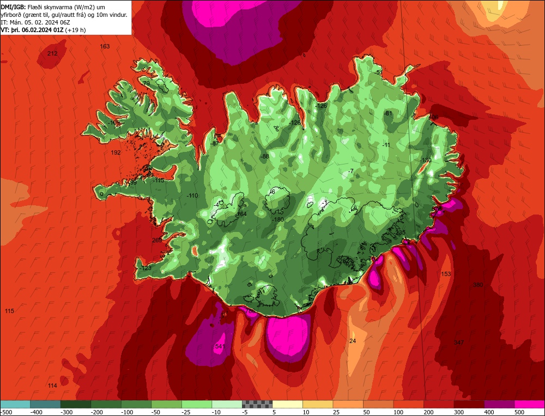Click the land value "-81"

[x=388, y=113]
